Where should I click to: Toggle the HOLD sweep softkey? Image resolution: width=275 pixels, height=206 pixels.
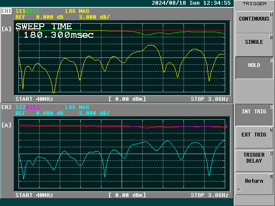pos(254,66)
